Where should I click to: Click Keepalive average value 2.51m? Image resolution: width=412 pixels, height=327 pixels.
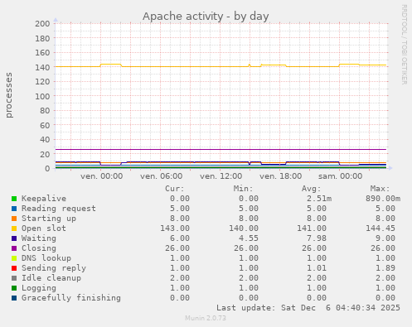(x=319, y=199)
